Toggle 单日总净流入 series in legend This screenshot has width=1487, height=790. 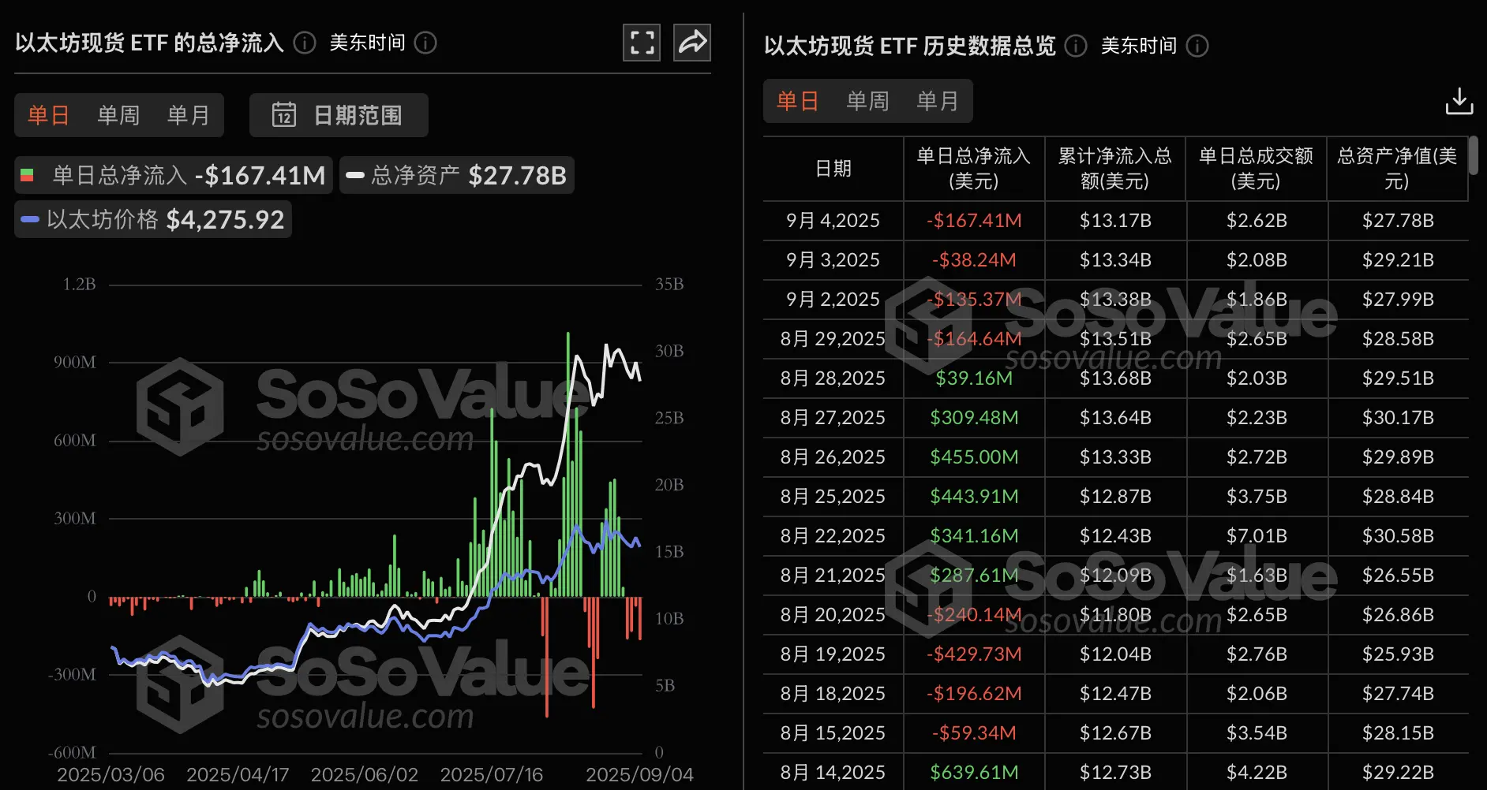[173, 175]
